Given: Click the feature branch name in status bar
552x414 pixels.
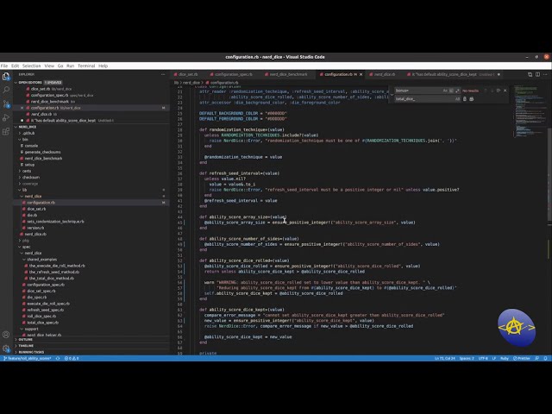Looking at the screenshot, I should tap(28, 358).
